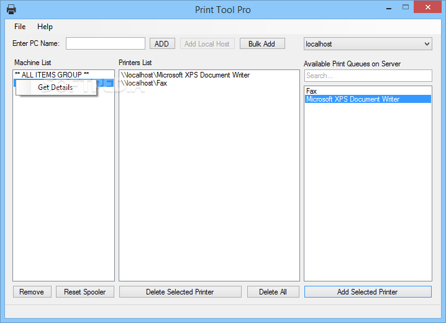Viewport: 446px width, 323px height.
Task: Select Fax in available print queues
Action: (x=368, y=91)
